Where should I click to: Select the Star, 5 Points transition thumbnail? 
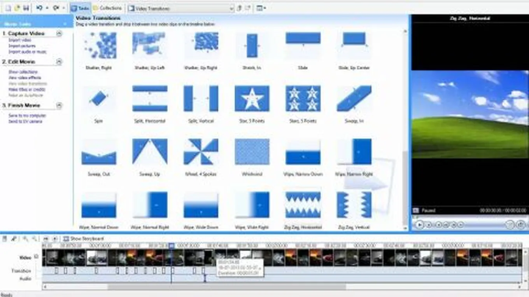pyautogui.click(x=252, y=99)
